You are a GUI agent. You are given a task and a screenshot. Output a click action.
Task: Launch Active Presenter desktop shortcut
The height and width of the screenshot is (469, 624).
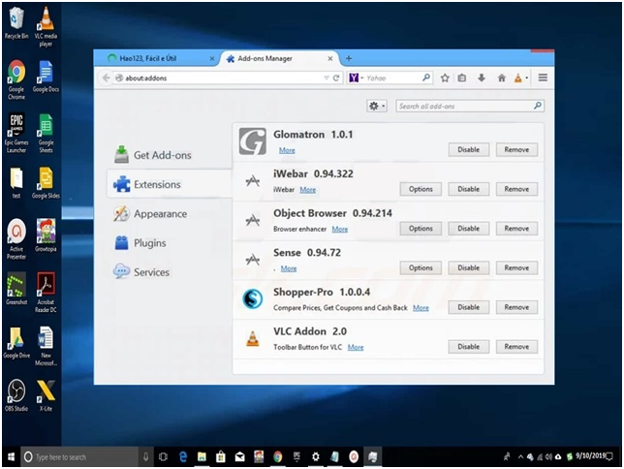coord(16,239)
